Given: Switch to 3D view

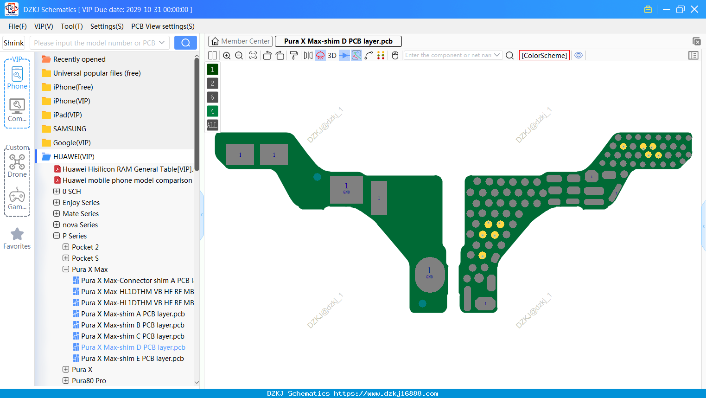Looking at the screenshot, I should pyautogui.click(x=332, y=55).
